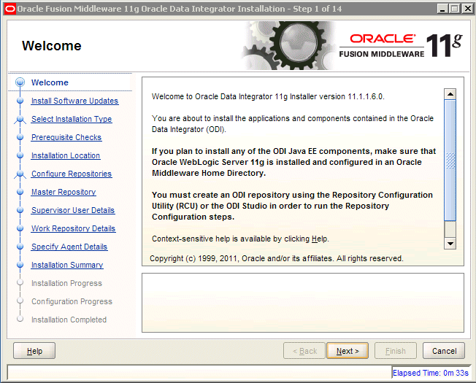Viewport: 476px width, 383px height.
Task: Click the Next button to proceed
Action: (x=348, y=351)
